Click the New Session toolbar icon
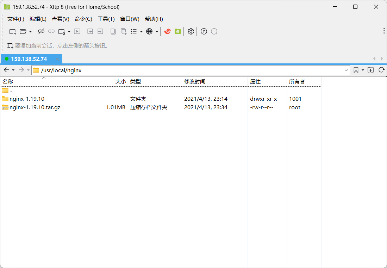 [13, 32]
